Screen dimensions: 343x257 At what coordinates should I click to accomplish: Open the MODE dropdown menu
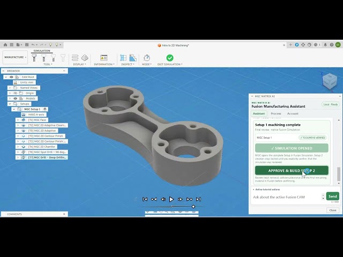pos(146,64)
